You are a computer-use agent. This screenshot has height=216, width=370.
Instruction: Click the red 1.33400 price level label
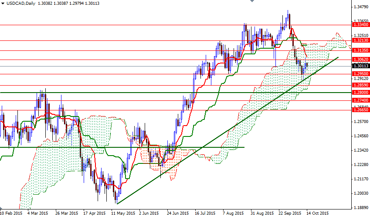tap(360, 25)
